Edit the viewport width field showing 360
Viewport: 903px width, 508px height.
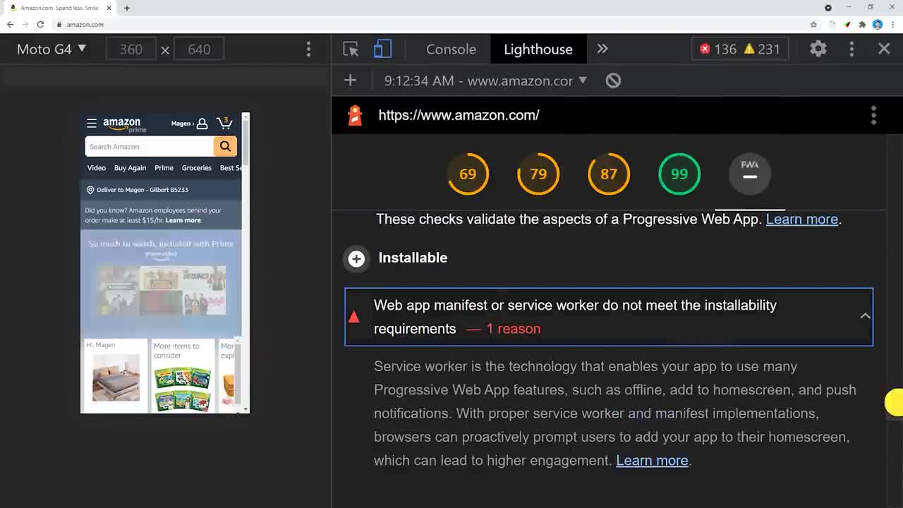click(x=131, y=49)
